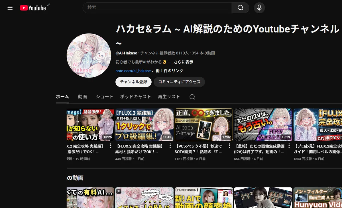Click the search input field
Viewport: 342px width, 208px height.
point(157,8)
